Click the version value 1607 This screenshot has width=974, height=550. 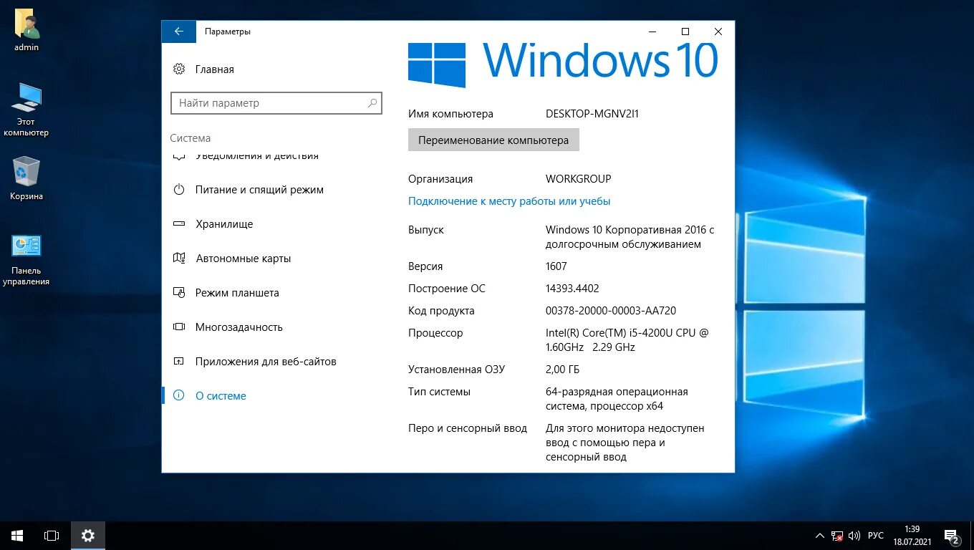point(556,266)
